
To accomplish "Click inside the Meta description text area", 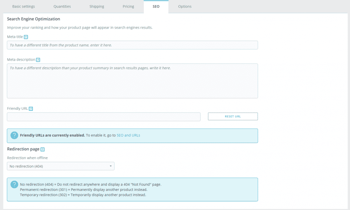I will click(132, 80).
